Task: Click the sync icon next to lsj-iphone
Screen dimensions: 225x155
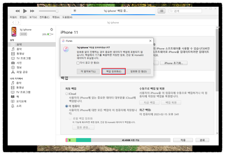Action: pyautogui.click(x=52, y=29)
